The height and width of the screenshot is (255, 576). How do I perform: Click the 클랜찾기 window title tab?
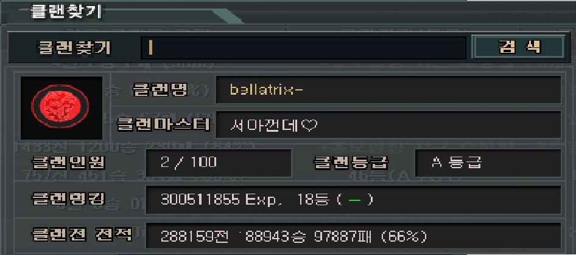point(66,12)
